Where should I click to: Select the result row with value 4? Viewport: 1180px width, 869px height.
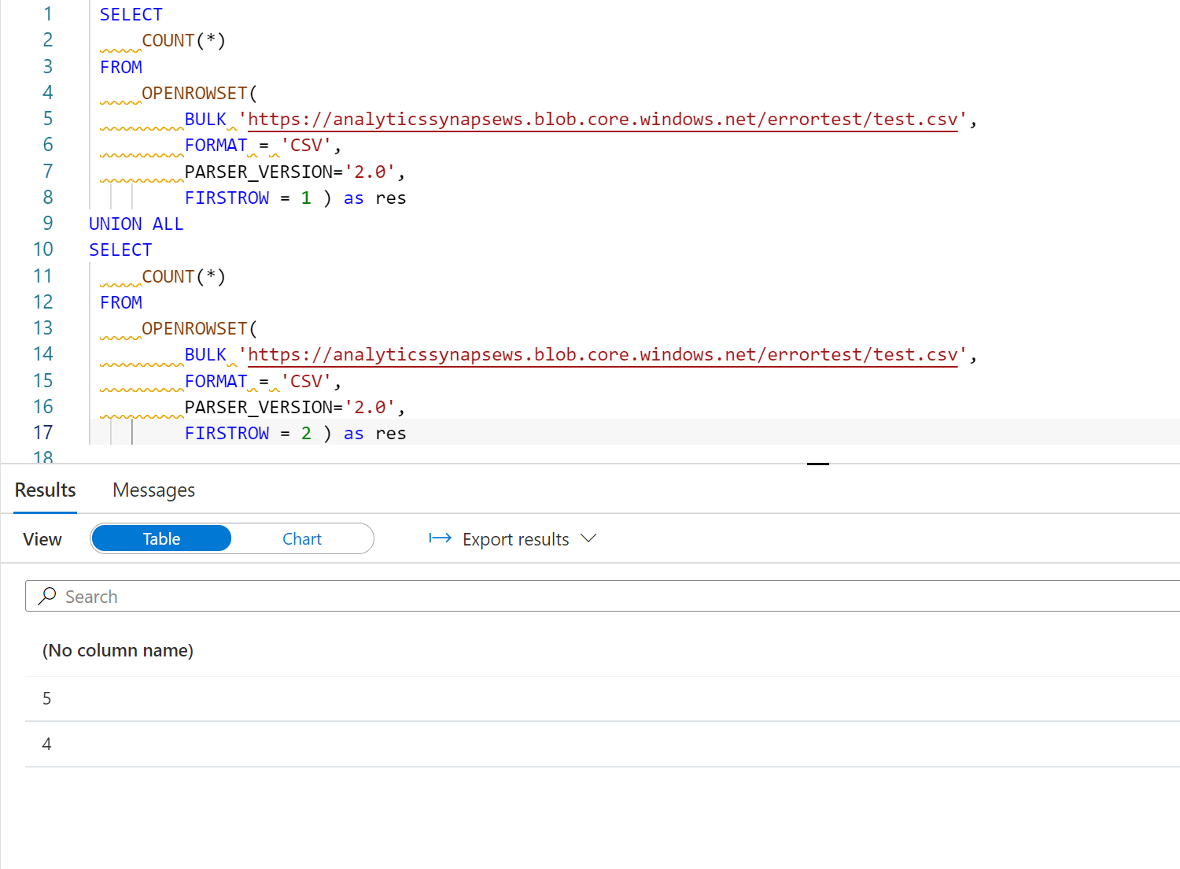603,745
